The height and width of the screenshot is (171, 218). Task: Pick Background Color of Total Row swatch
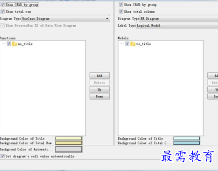tap(69, 143)
